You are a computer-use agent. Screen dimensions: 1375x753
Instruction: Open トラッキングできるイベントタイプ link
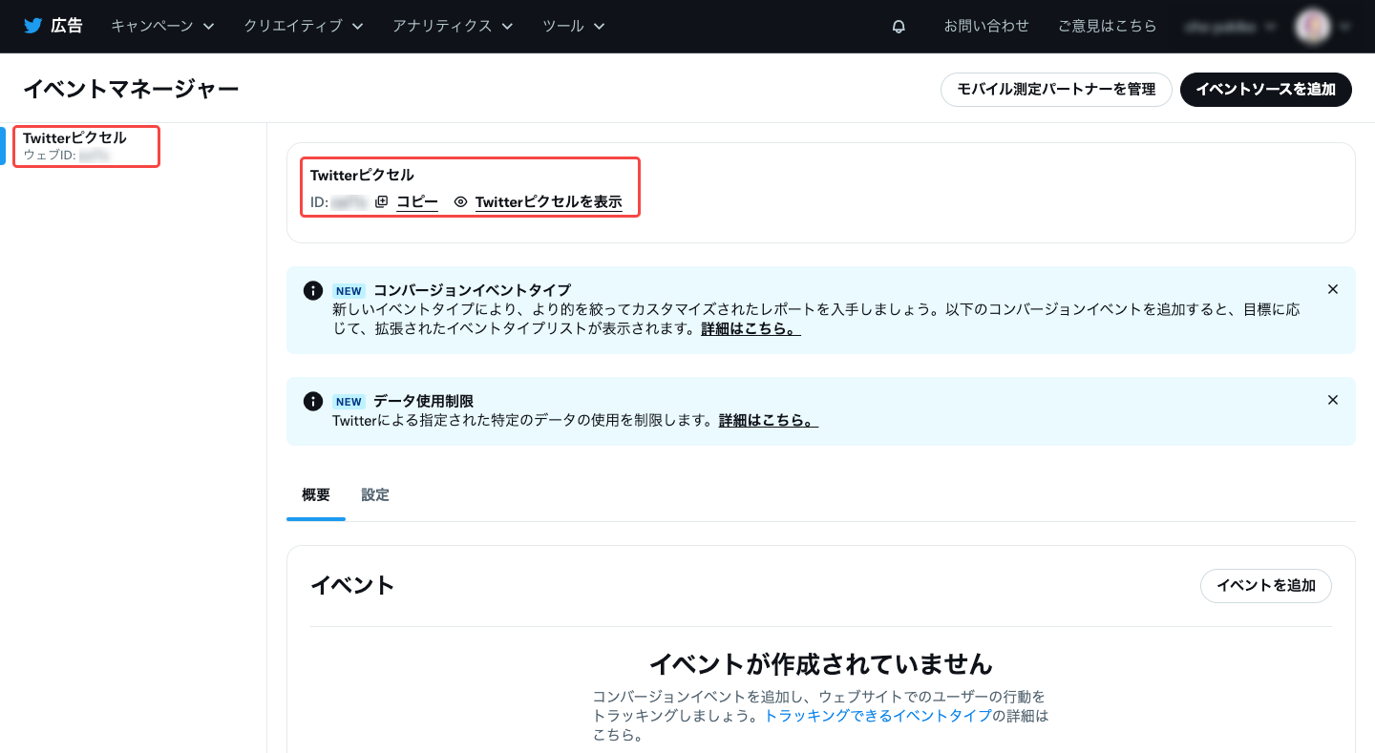point(878,716)
